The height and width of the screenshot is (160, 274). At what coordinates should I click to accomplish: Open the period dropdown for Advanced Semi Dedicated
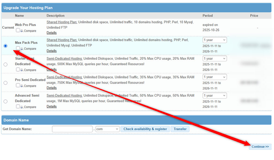click(x=215, y=95)
